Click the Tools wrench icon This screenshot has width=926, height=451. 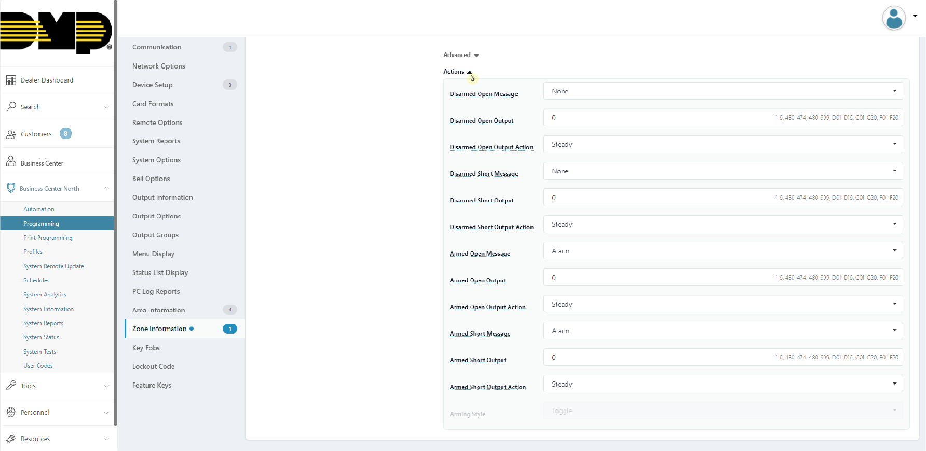(11, 386)
